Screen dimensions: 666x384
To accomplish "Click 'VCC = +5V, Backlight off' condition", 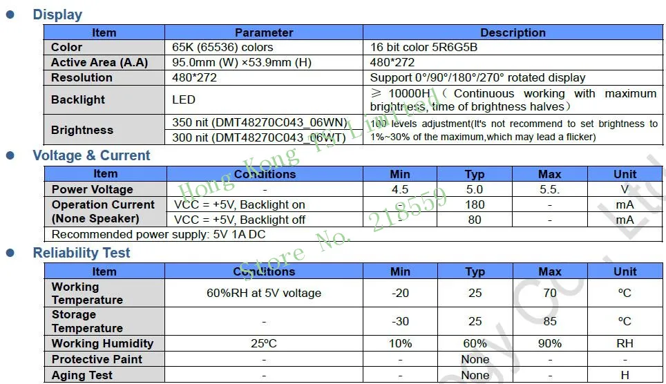I will (x=240, y=220).
